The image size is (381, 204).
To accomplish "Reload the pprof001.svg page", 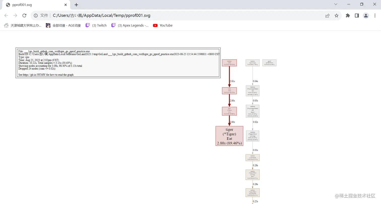I will [x=24, y=16].
